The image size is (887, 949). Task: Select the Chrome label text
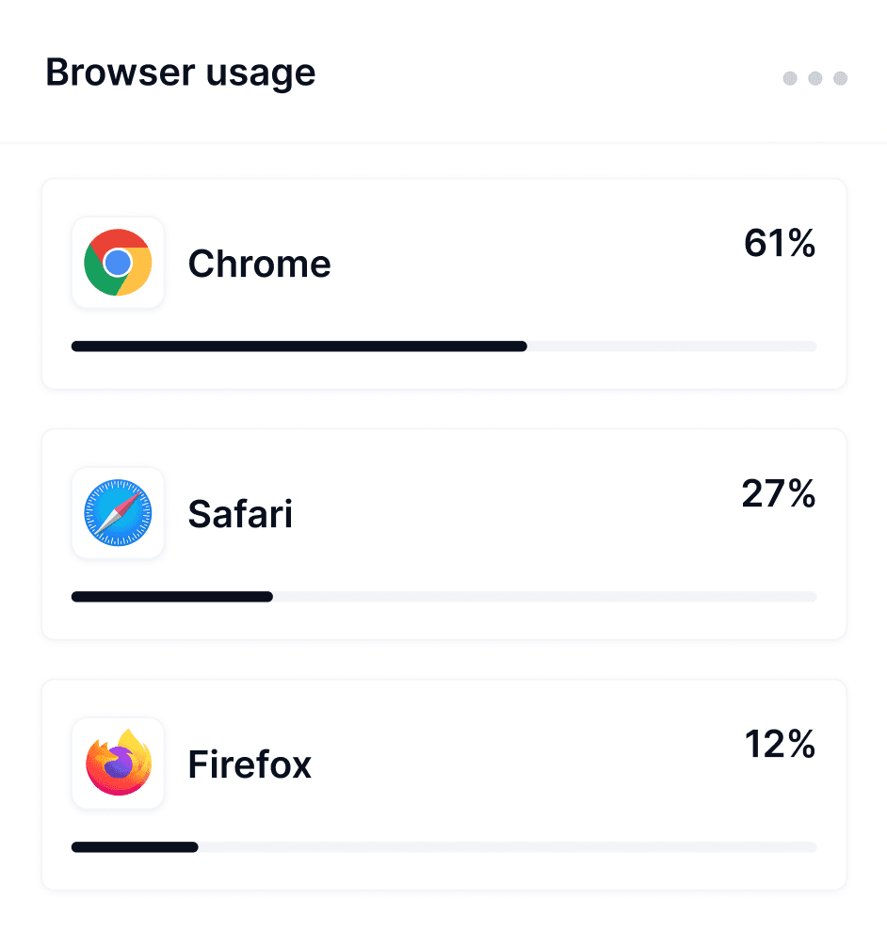[259, 265]
